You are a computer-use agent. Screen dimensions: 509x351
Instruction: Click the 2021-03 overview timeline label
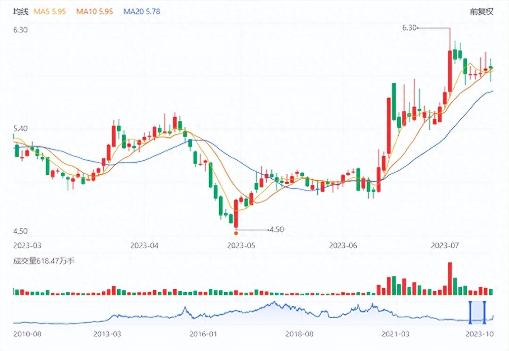pos(394,334)
